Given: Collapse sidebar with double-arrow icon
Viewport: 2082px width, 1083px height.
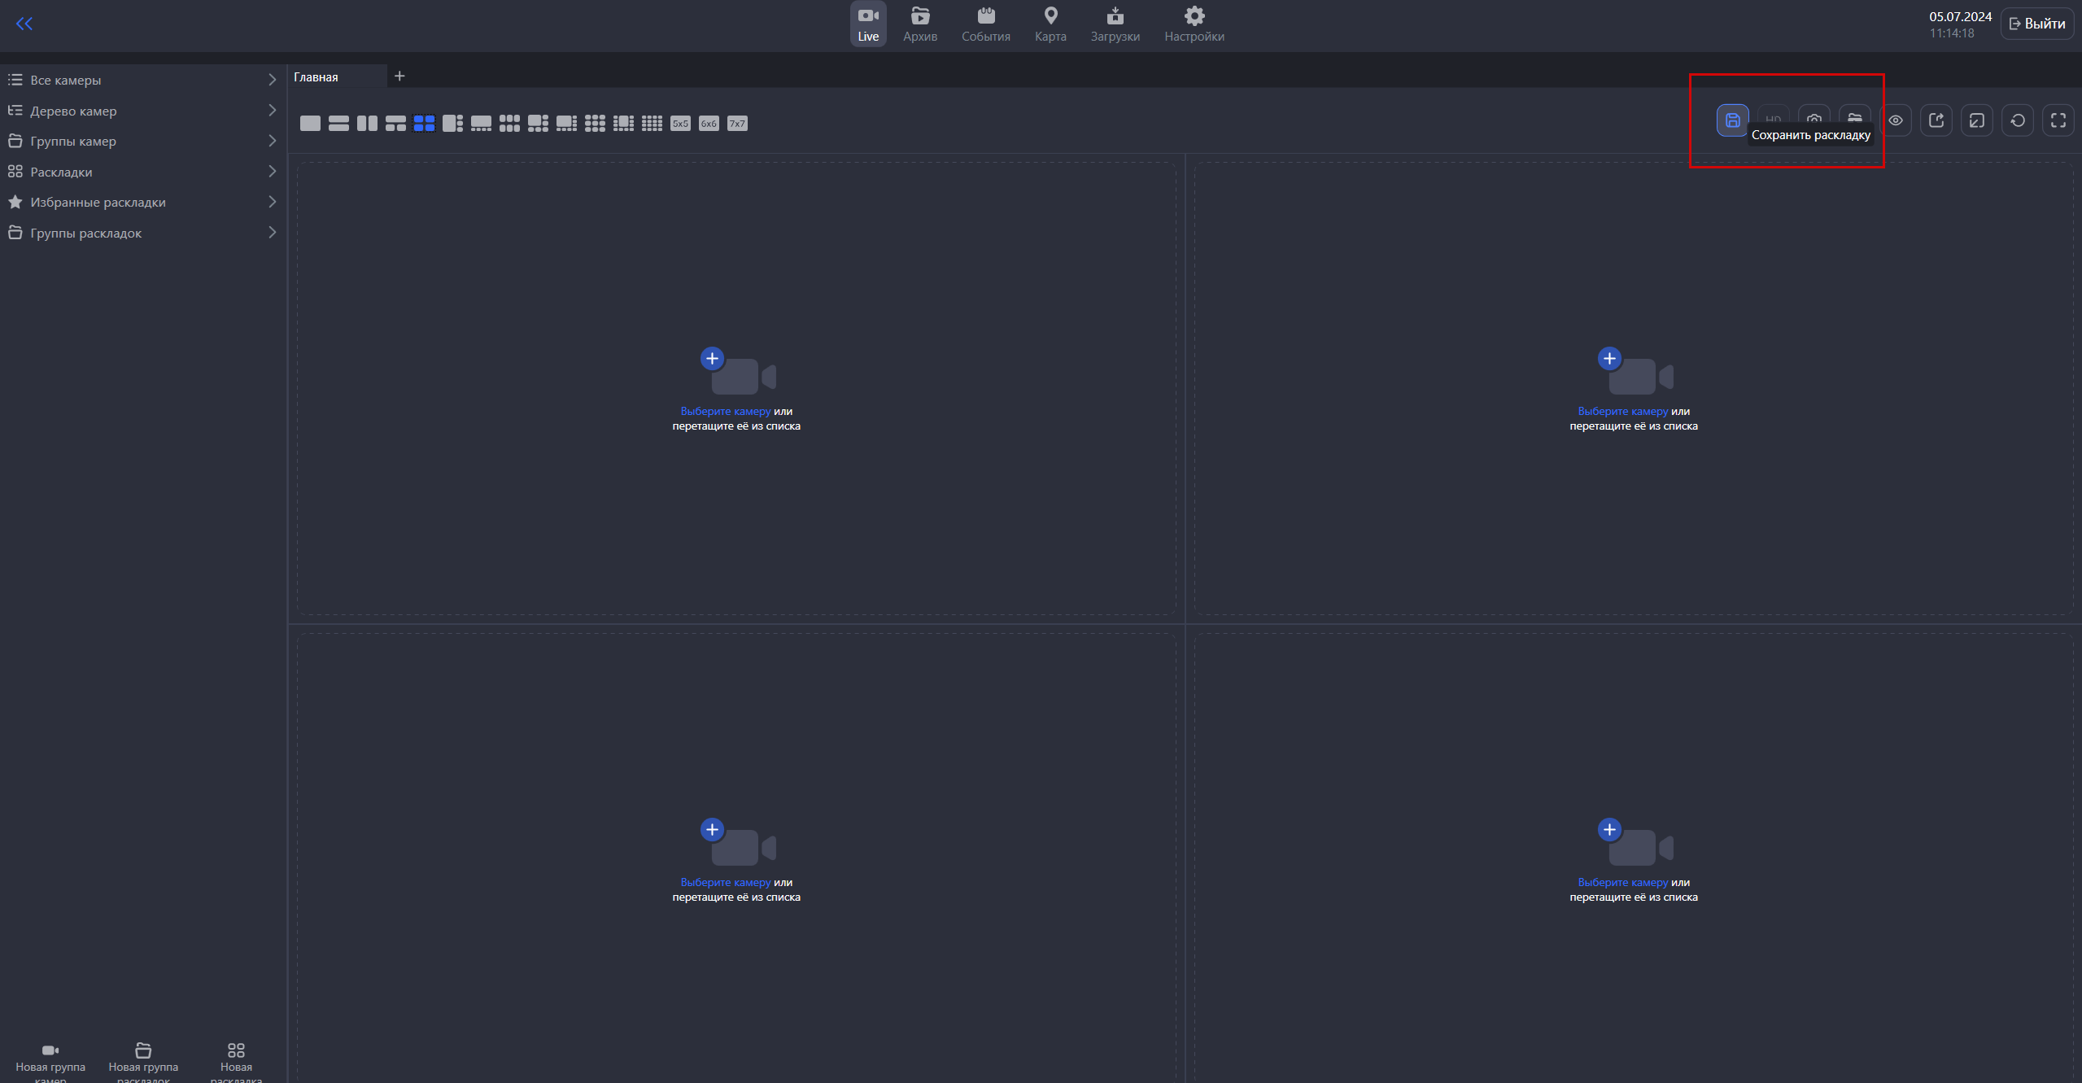Looking at the screenshot, I should click(x=24, y=24).
